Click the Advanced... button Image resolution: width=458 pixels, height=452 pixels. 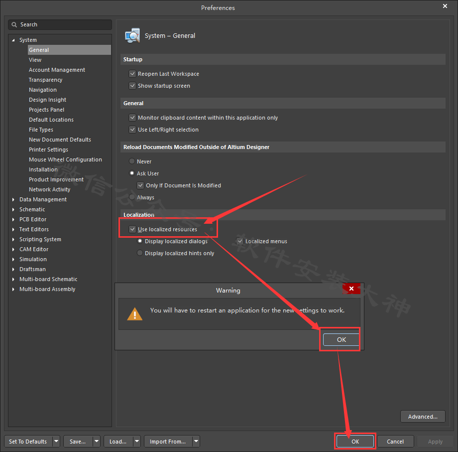423,416
